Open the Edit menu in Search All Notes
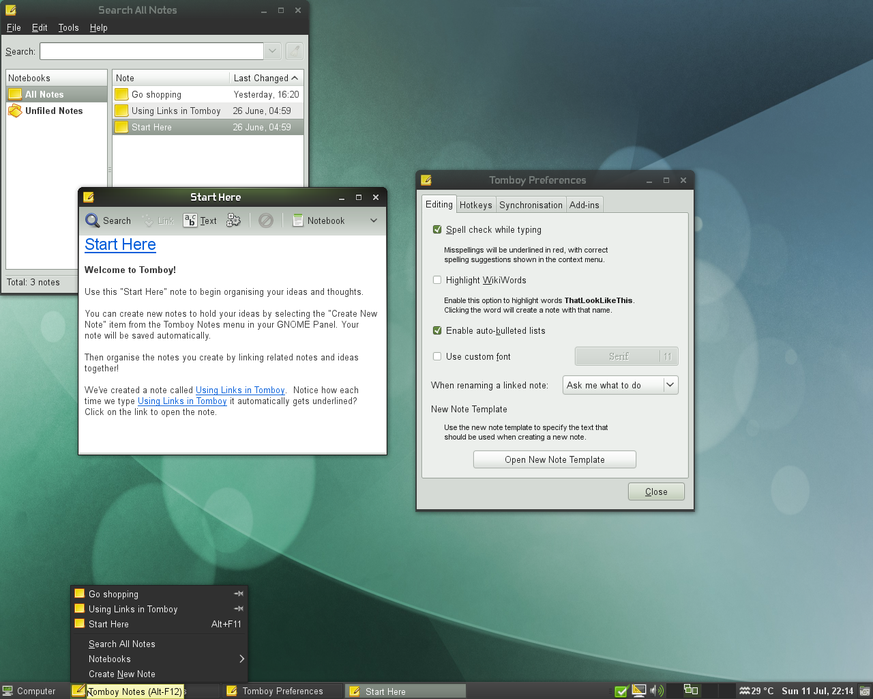873x699 pixels. [x=40, y=27]
